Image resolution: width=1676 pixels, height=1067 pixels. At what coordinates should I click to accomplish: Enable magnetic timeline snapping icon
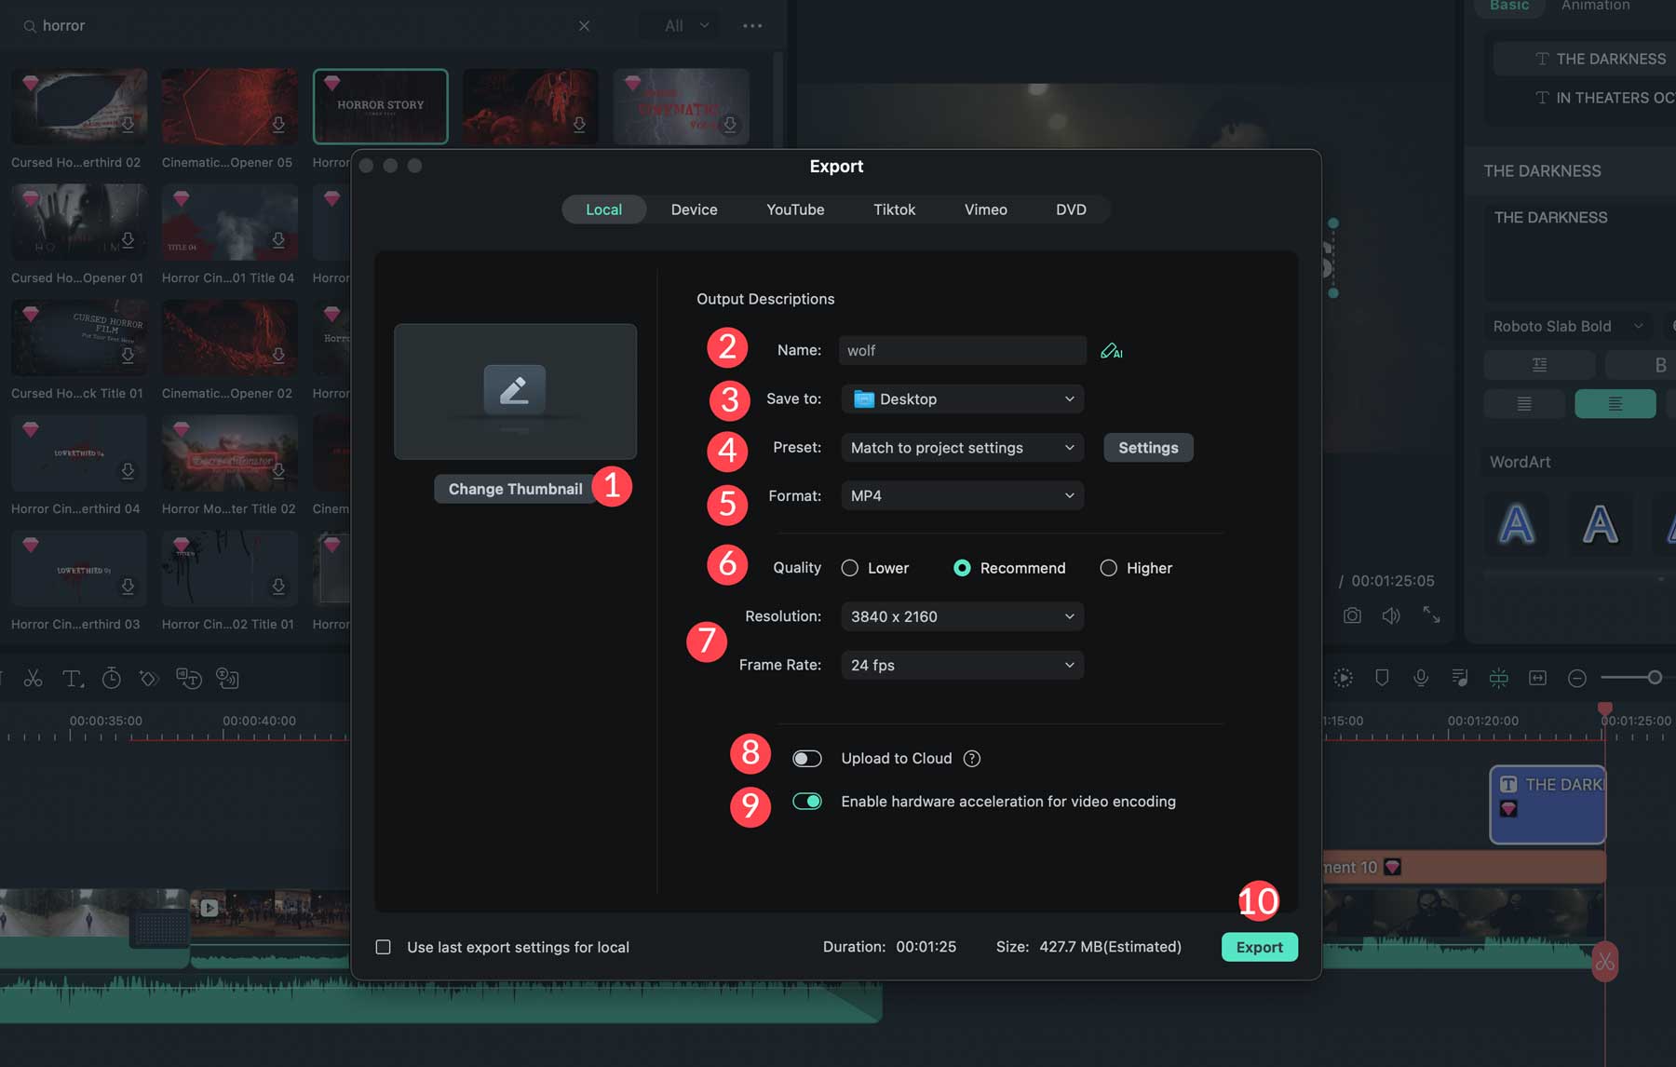click(1499, 678)
